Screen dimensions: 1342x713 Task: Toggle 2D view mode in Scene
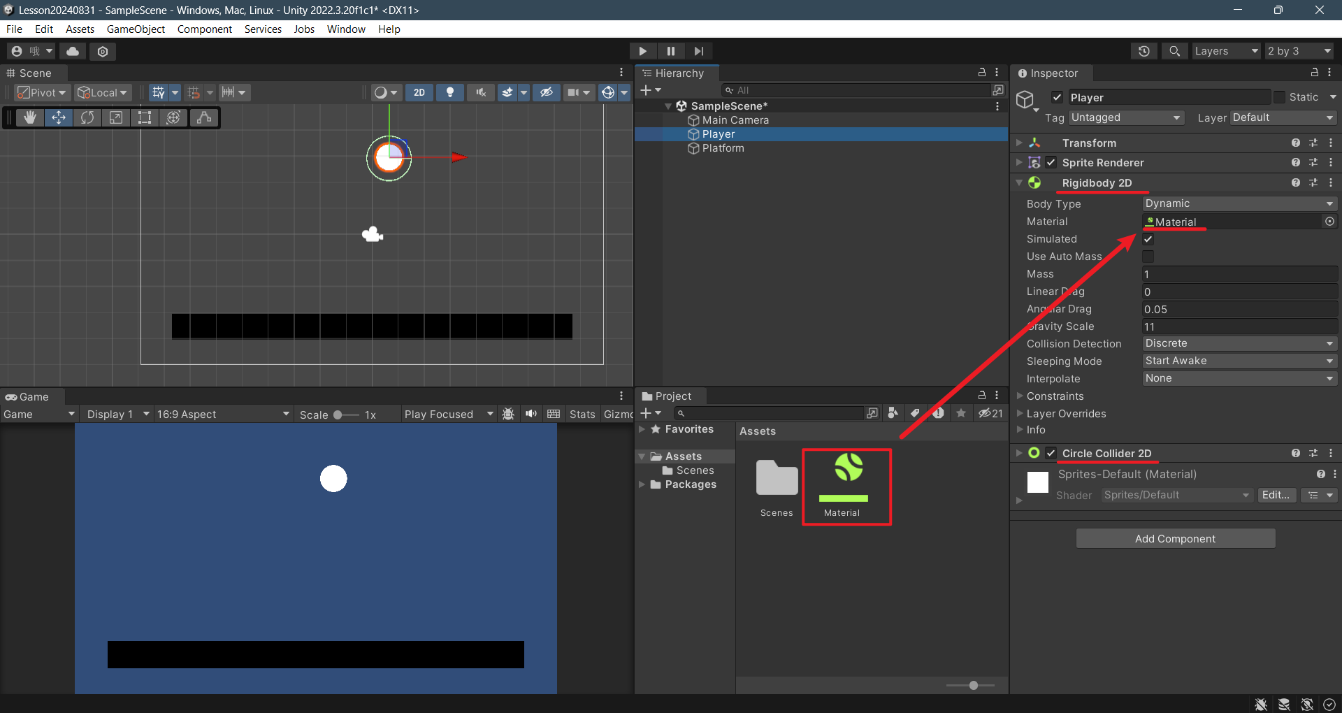click(x=419, y=92)
